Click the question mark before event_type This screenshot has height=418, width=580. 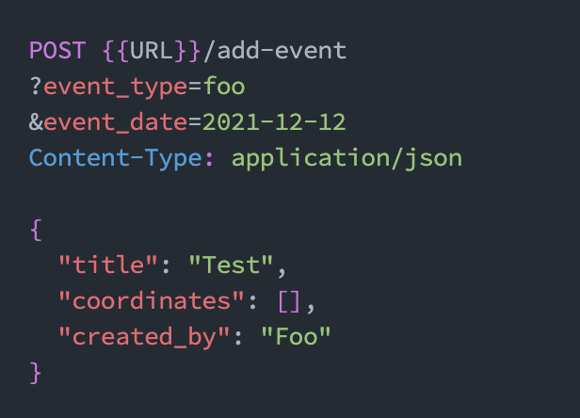click(x=36, y=86)
